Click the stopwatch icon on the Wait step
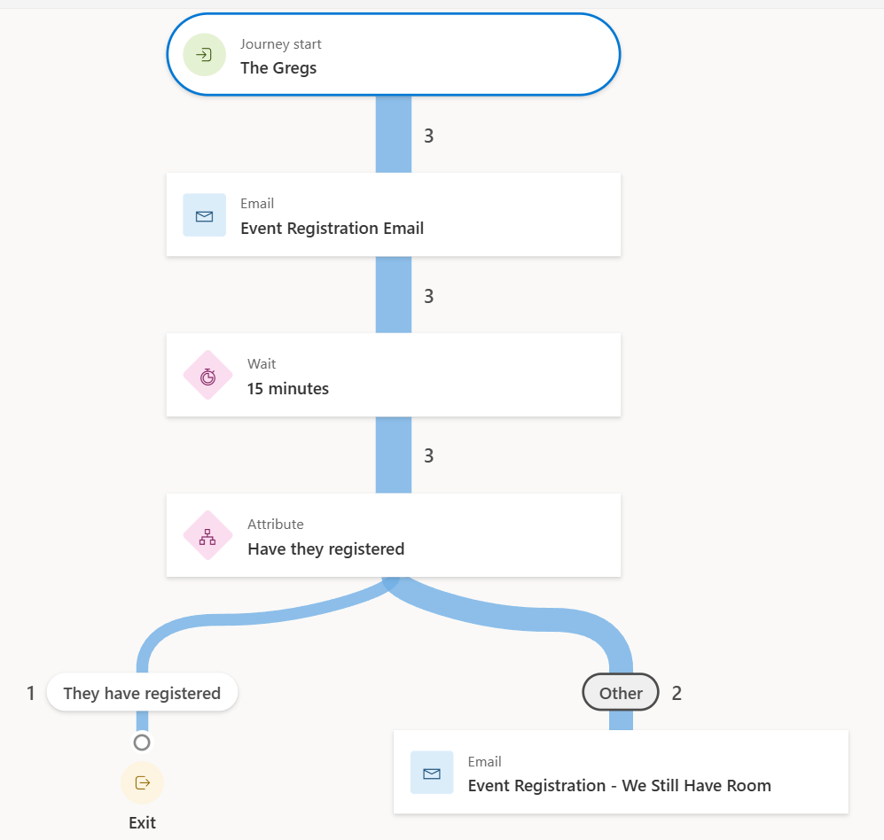This screenshot has height=840, width=884. click(x=207, y=376)
